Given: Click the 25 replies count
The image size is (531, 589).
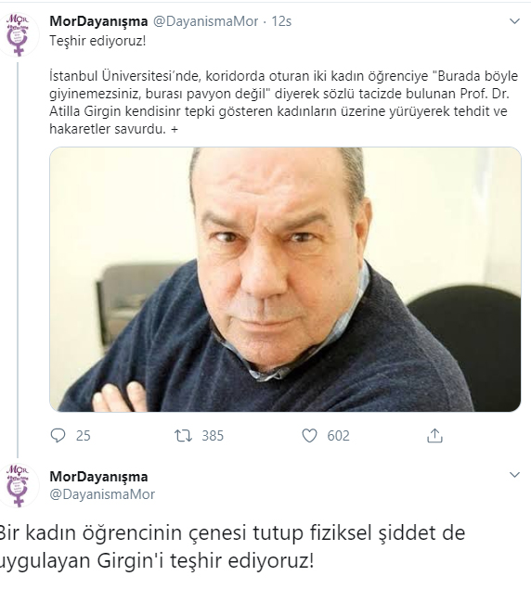Looking at the screenshot, I should point(84,436).
